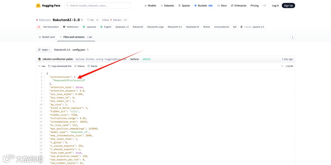The width and height of the screenshot is (331, 165).
Task: Go to RakutenAI-3.0 root in breadcrumb
Action: tap(62, 50)
